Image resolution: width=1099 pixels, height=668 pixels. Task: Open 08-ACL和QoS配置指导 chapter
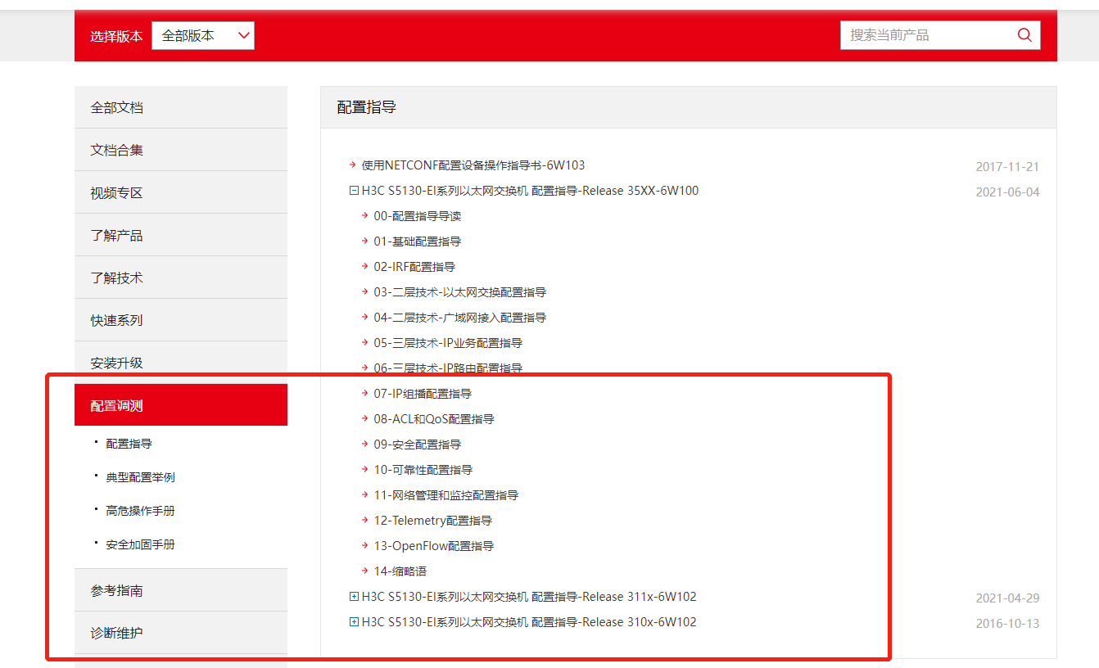434,419
